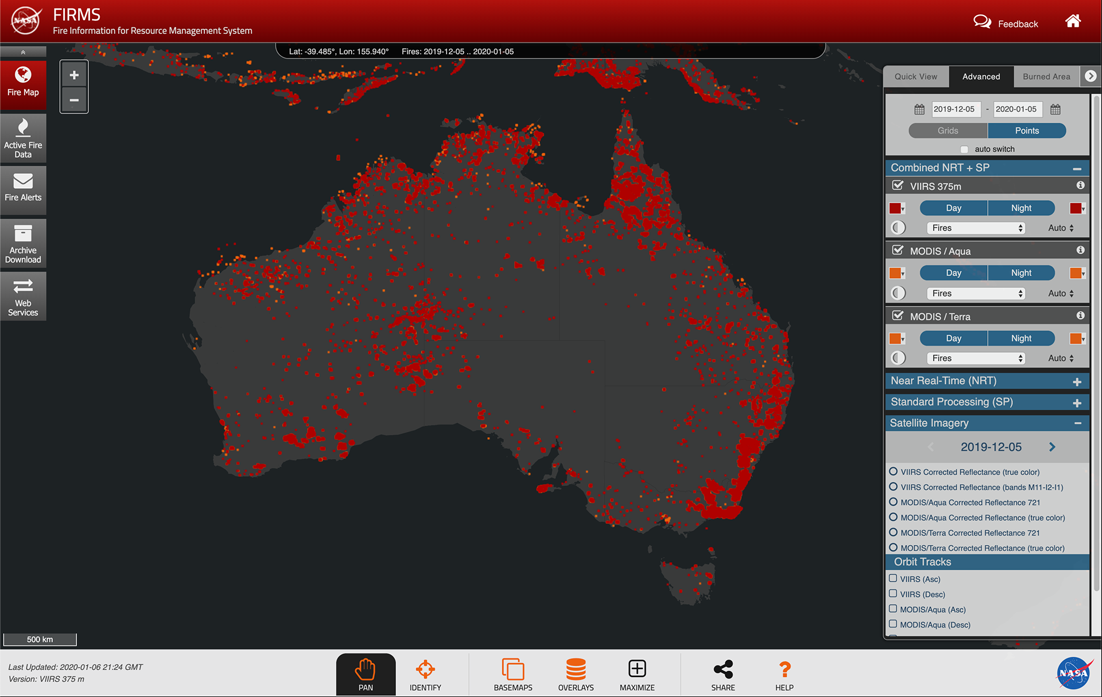1102x697 pixels.
Task: Switch to the Quick View tab
Action: click(x=915, y=76)
